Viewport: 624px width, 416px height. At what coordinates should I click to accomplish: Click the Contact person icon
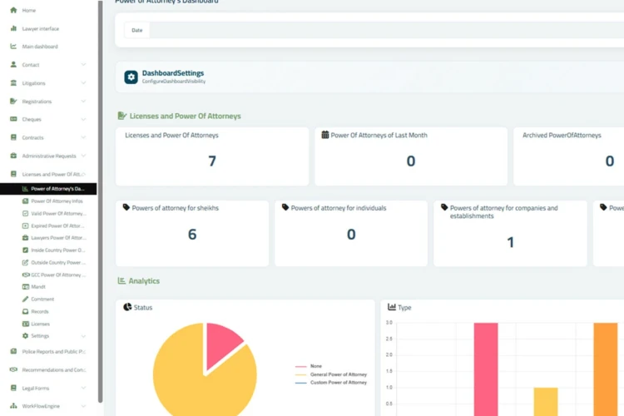[13, 64]
